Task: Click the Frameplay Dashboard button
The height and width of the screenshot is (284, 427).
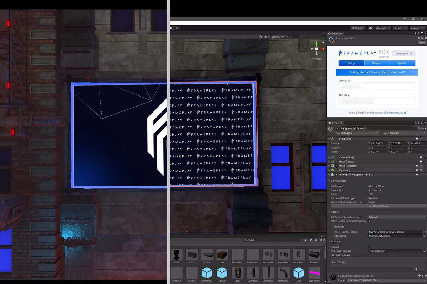Action: 403,54
